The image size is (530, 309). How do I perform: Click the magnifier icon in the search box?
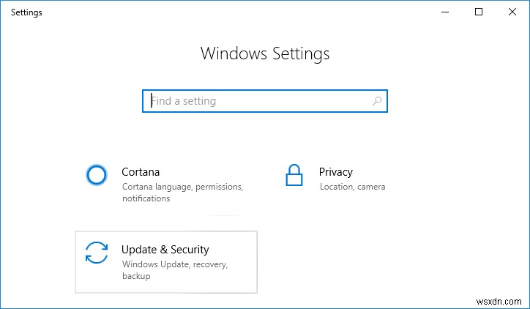(x=377, y=101)
